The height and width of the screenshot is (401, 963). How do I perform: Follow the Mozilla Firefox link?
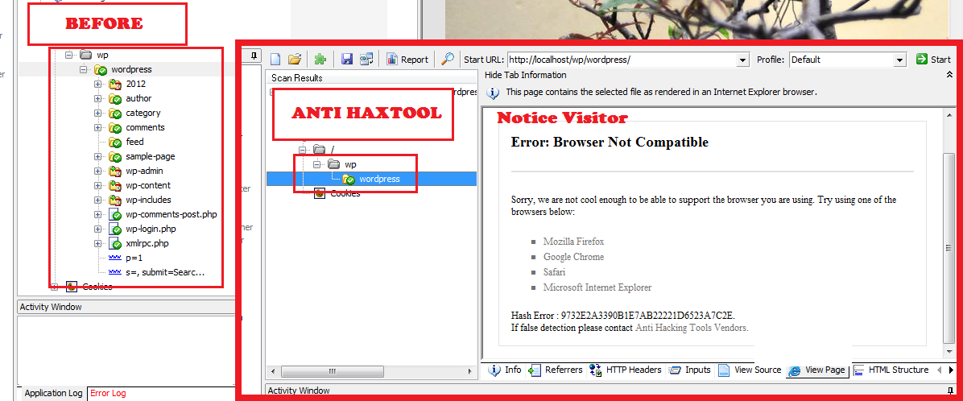(x=573, y=242)
